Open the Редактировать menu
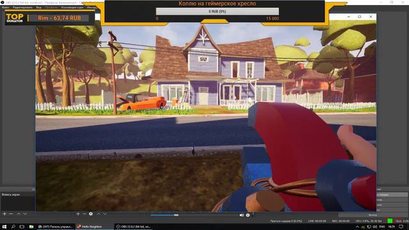This screenshot has height=230, width=409. [x=22, y=7]
